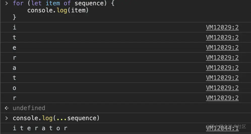Open source link for the "r" after "e"
251x134 pixels.
pos(222,58)
